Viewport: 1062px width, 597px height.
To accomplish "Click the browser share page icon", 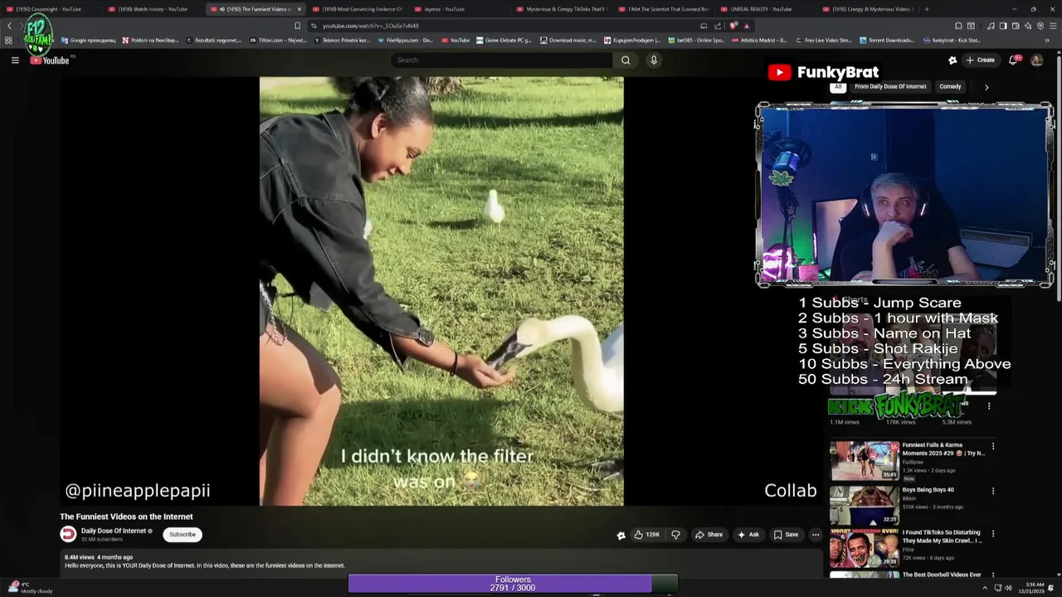I will pyautogui.click(x=718, y=26).
